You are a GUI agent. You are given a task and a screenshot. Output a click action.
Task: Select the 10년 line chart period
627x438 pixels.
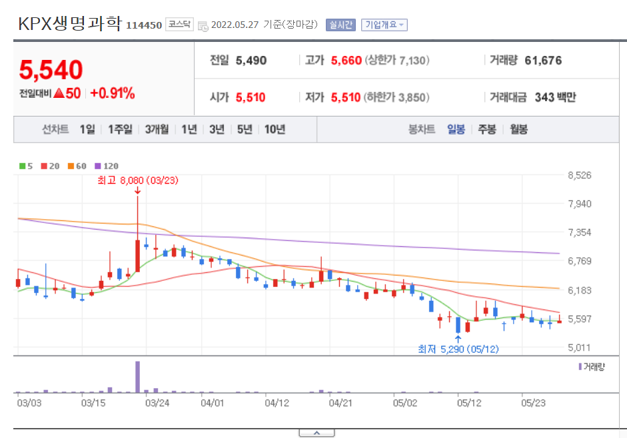pyautogui.click(x=275, y=130)
